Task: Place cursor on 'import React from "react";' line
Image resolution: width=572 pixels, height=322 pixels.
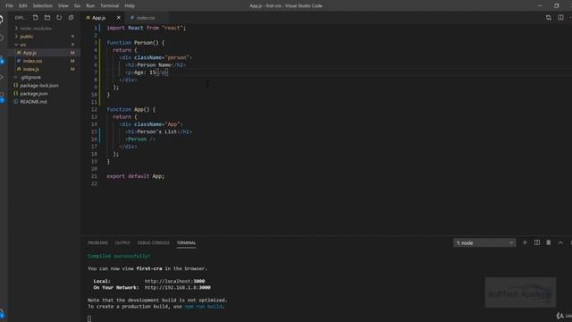Action: [x=147, y=28]
